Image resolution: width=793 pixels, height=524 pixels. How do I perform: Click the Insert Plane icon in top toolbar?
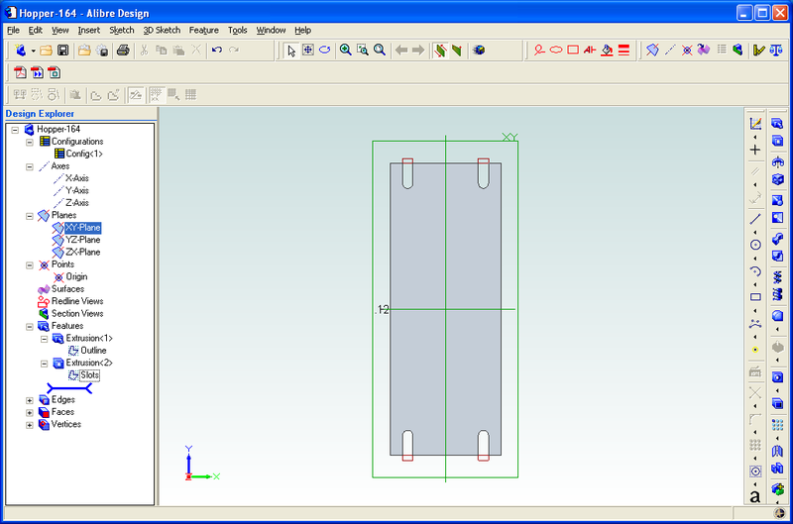point(652,50)
